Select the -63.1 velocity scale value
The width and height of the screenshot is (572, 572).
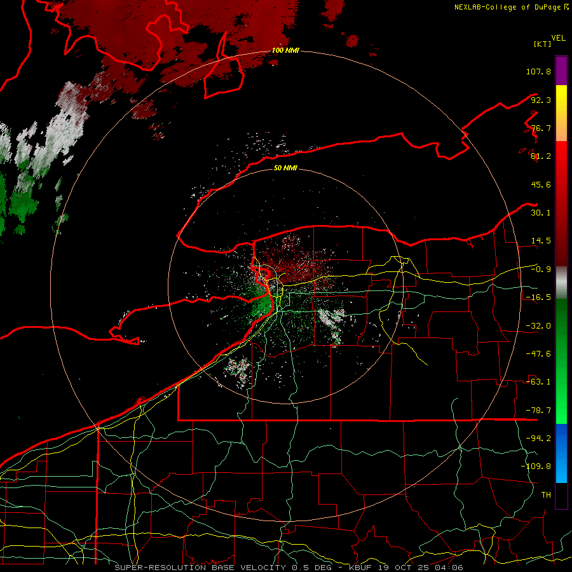tap(538, 382)
